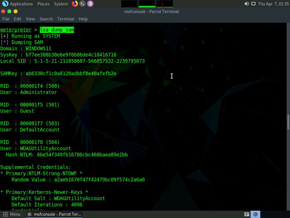Open the Terminal menu in the menu bar
The width and height of the screenshot is (290, 218).
click(65, 19)
